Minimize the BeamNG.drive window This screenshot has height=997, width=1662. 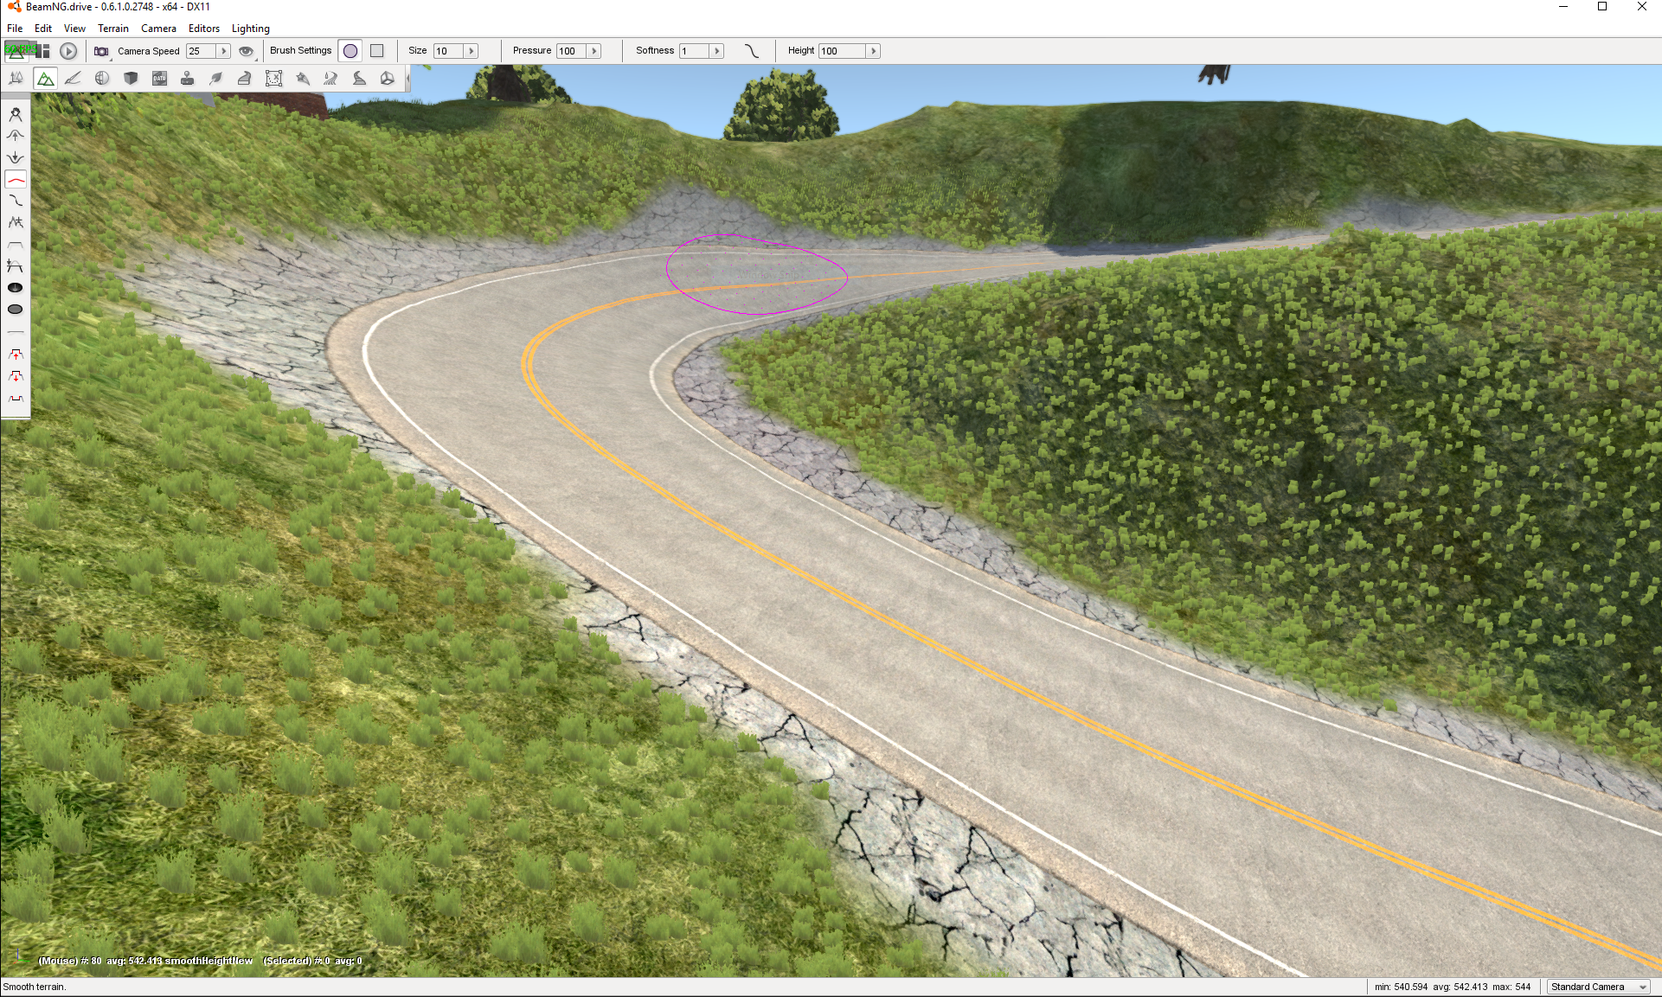[x=1563, y=7]
